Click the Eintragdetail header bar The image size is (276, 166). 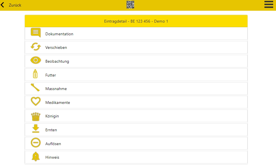click(136, 21)
